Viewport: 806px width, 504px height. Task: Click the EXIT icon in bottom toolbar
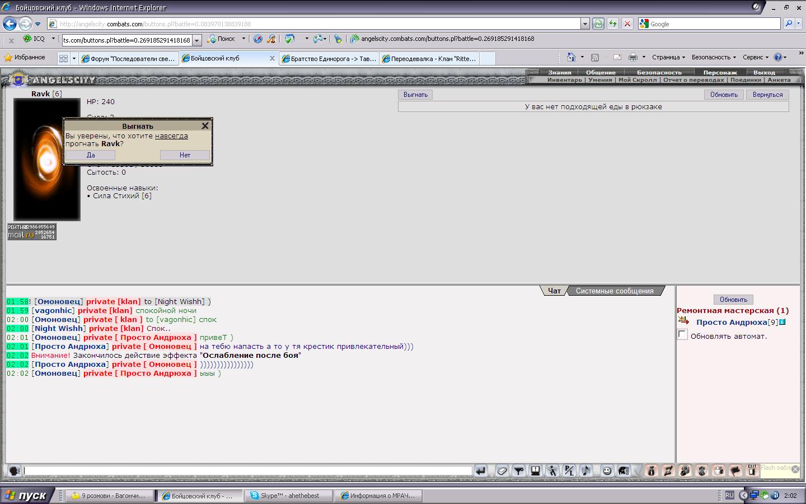pyautogui.click(x=752, y=470)
